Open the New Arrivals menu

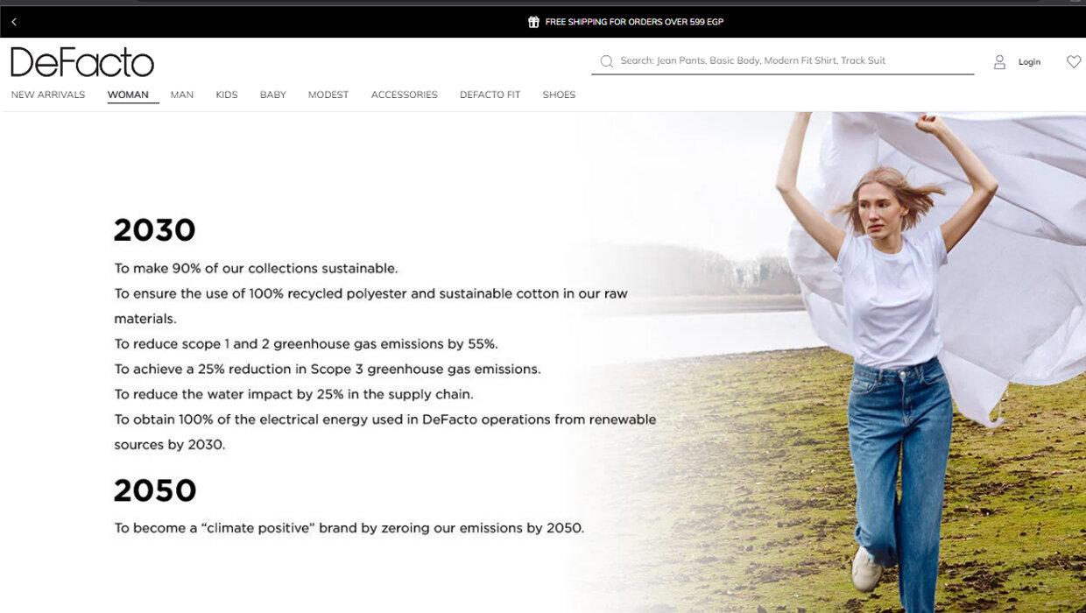point(48,95)
